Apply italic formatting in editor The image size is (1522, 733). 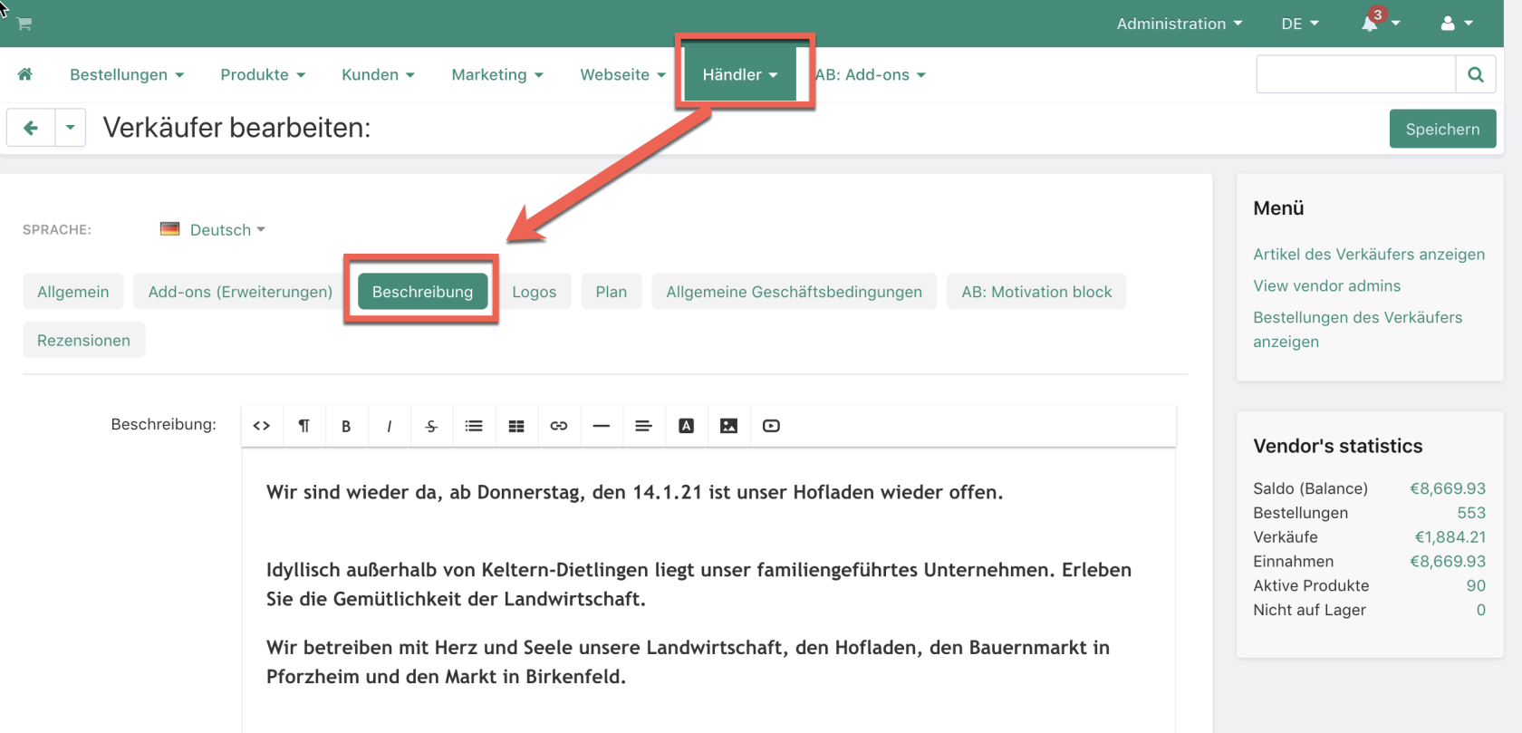tap(389, 426)
